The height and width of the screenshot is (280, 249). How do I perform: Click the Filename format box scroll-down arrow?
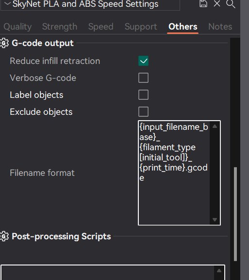point(215,219)
